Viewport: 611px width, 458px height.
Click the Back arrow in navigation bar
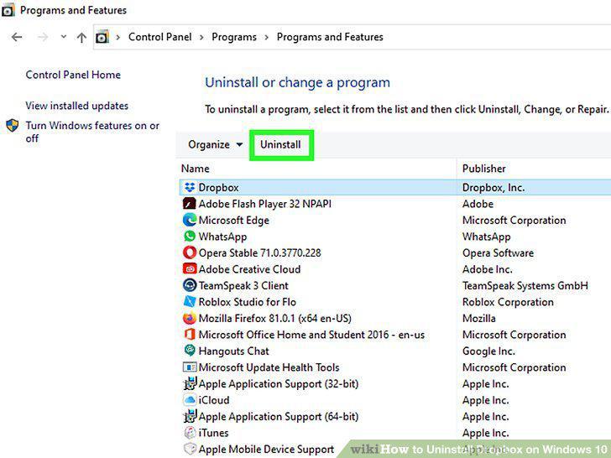[17, 38]
